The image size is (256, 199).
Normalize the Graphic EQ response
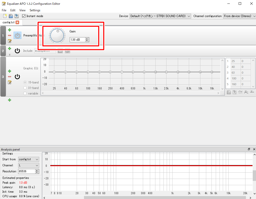(x=246, y=92)
